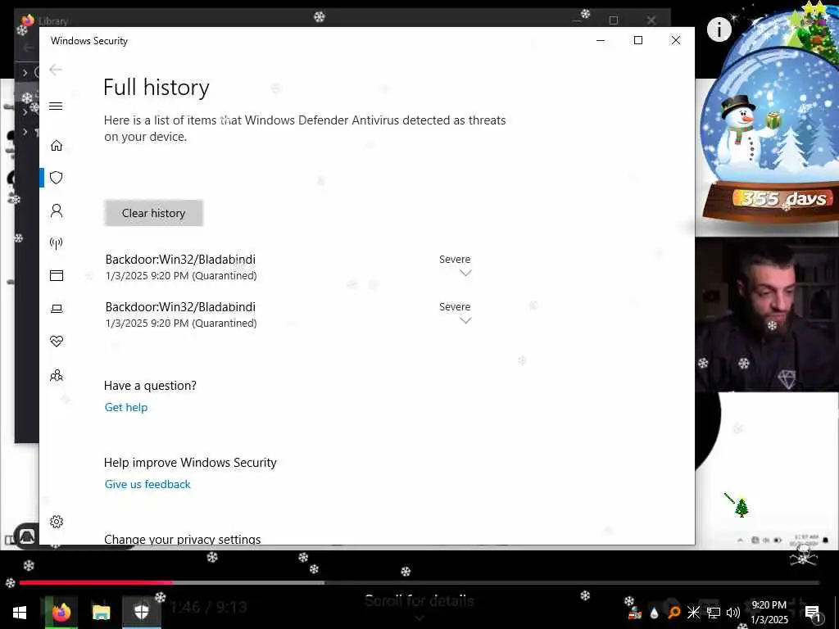Click the Windows Security taskbar shield icon
Image resolution: width=839 pixels, height=629 pixels.
[x=141, y=612]
